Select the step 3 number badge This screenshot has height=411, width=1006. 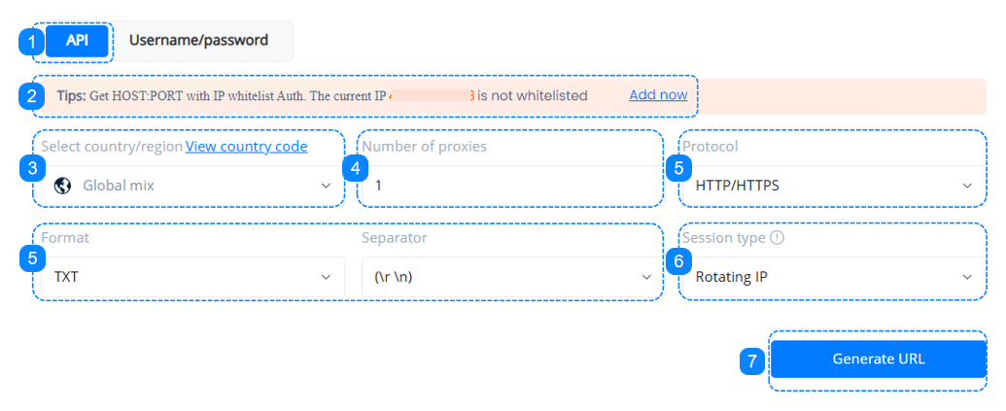(32, 168)
